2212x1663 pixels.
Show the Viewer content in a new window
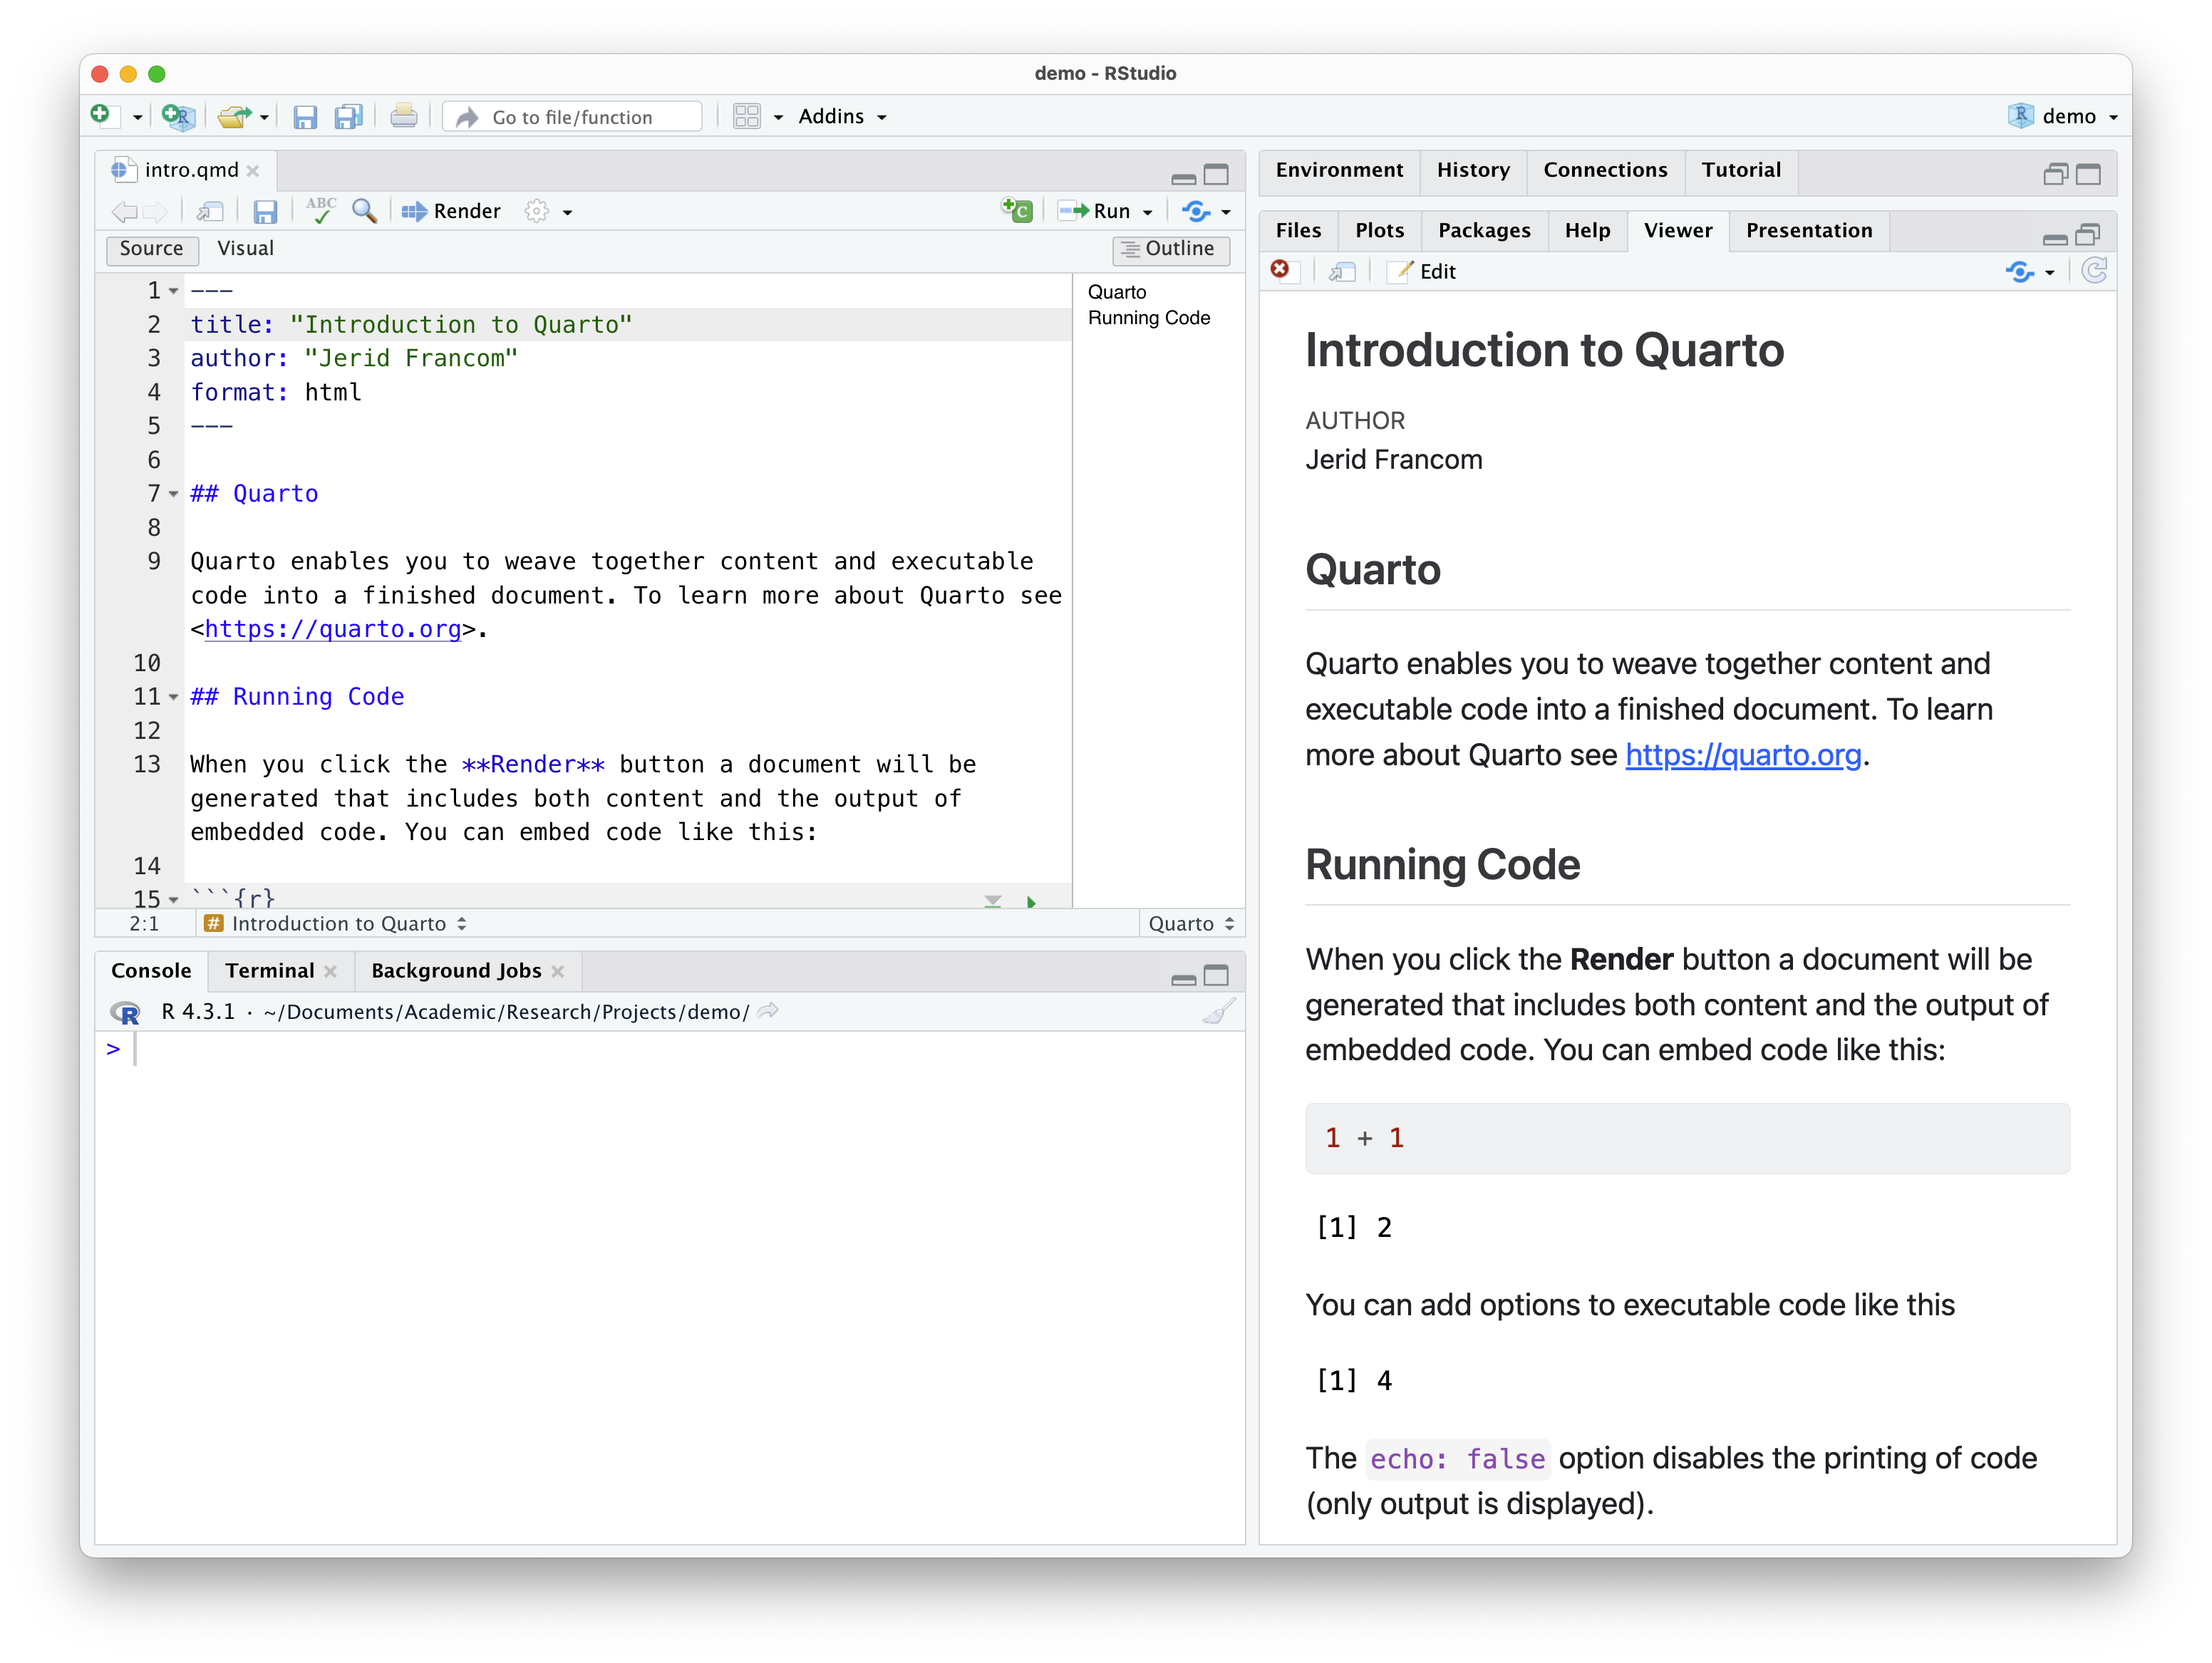pos(1343,271)
